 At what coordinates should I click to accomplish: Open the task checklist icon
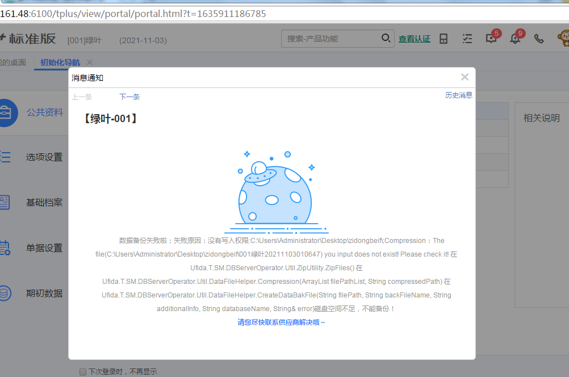pyautogui.click(x=467, y=39)
